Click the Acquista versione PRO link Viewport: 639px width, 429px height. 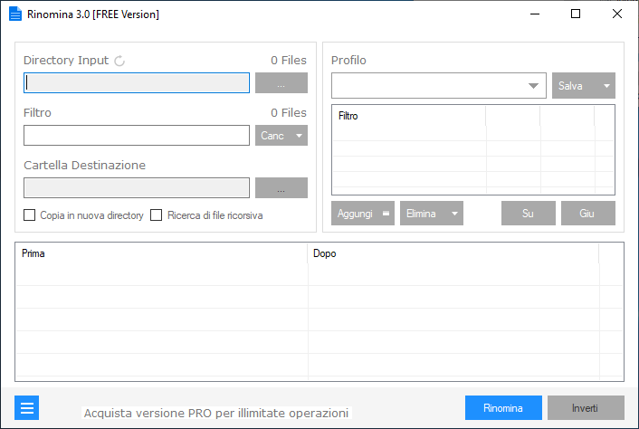point(216,413)
